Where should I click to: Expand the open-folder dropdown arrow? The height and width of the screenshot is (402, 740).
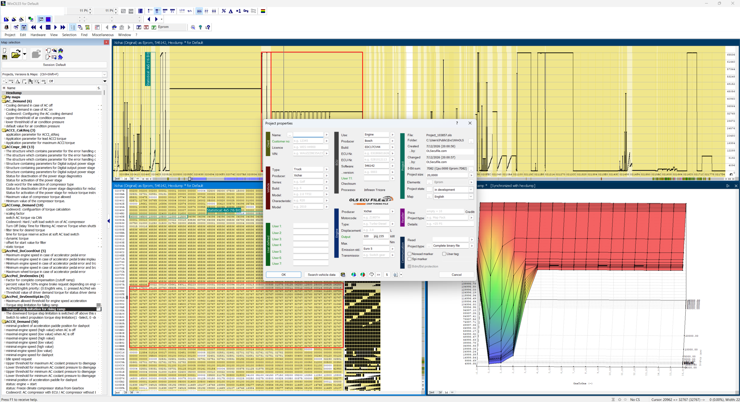(25, 54)
